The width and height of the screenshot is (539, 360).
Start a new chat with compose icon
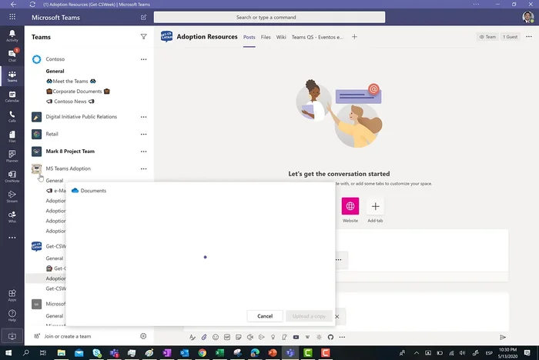coord(143,17)
